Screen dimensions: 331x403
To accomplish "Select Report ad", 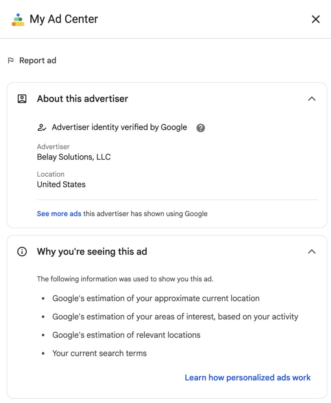I will pyautogui.click(x=37, y=60).
